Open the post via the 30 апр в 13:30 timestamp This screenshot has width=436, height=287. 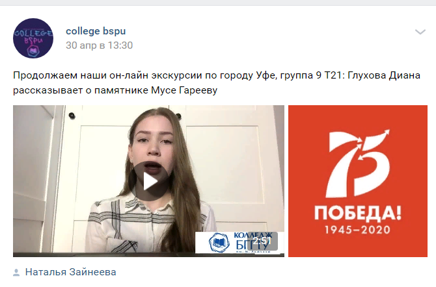pyautogui.click(x=100, y=45)
